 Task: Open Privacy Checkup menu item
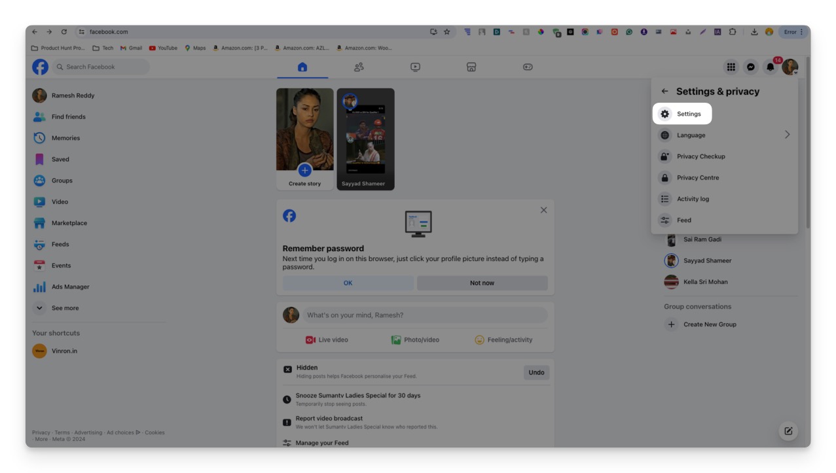(x=700, y=156)
